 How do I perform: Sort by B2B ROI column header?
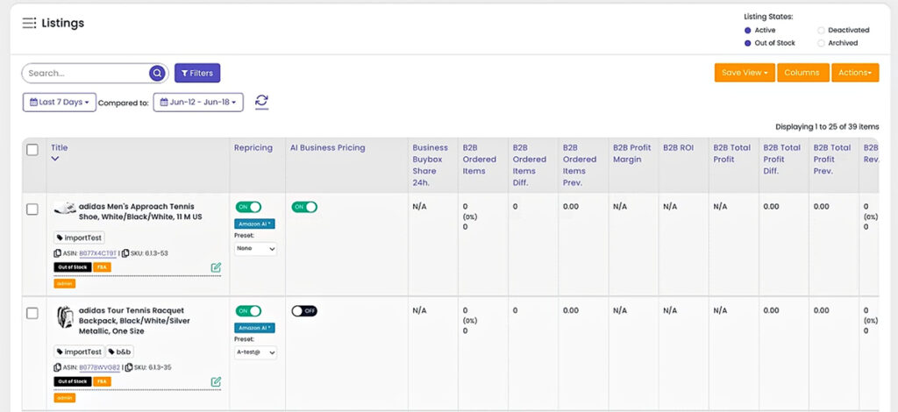(678, 147)
